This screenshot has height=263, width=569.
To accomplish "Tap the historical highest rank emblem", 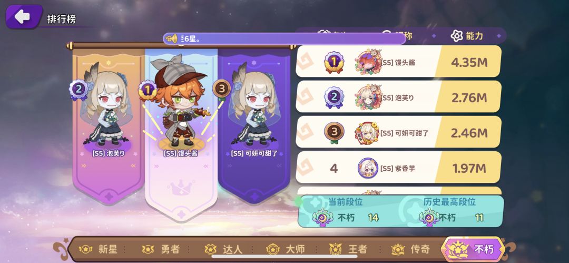I will point(429,217).
